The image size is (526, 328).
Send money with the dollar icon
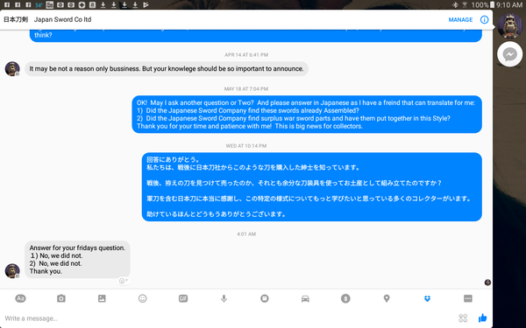coord(345,298)
